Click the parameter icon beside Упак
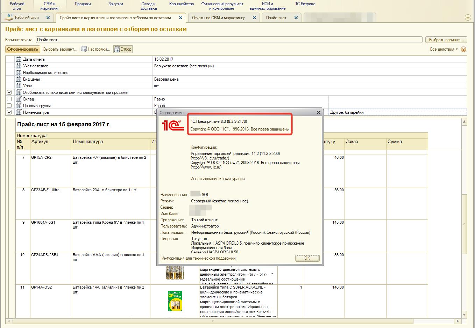The width and height of the screenshot is (475, 328). click(x=19, y=86)
